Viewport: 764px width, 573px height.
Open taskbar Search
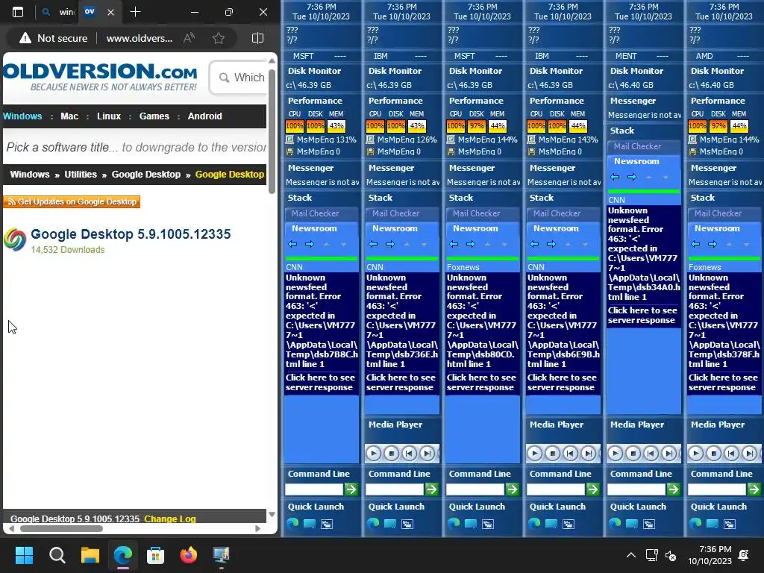(x=57, y=555)
